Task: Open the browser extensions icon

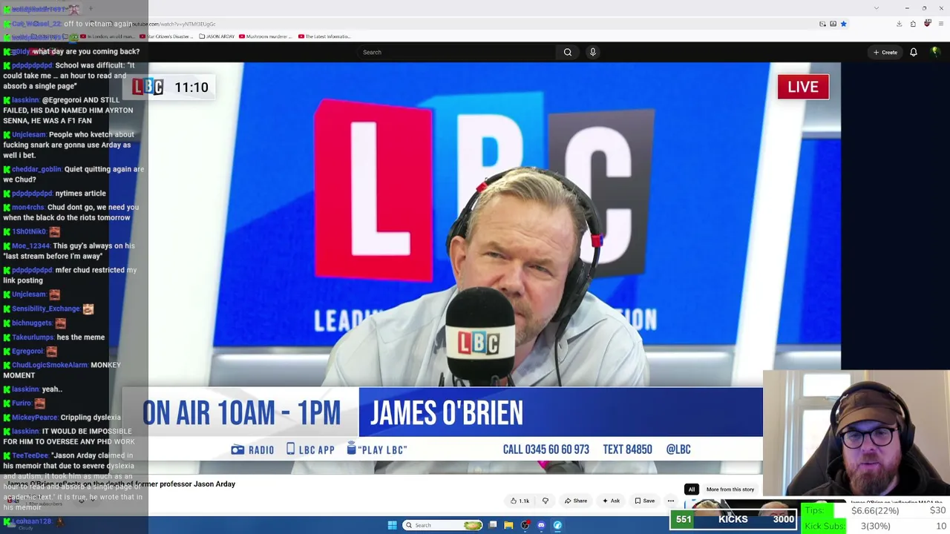Action: click(913, 24)
